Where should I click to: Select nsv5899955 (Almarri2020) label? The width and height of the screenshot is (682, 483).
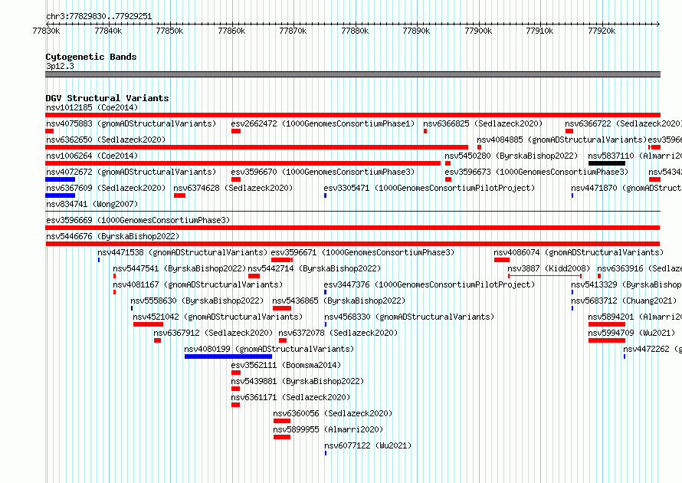(328, 429)
